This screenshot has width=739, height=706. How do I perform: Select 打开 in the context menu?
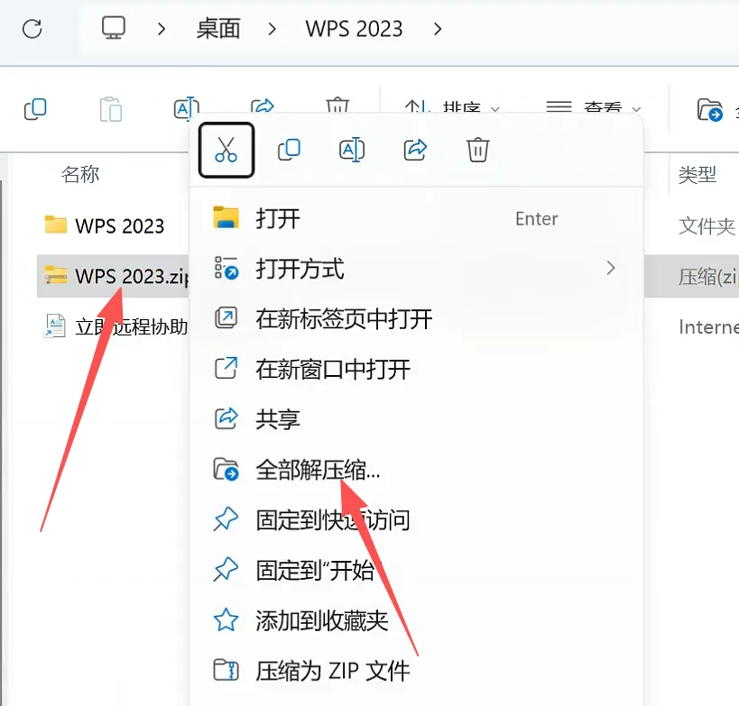pos(416,218)
